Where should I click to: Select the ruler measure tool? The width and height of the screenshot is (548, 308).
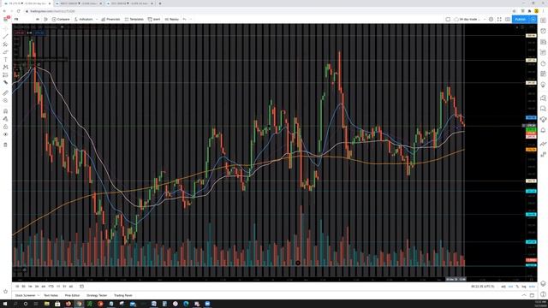pos(5,93)
